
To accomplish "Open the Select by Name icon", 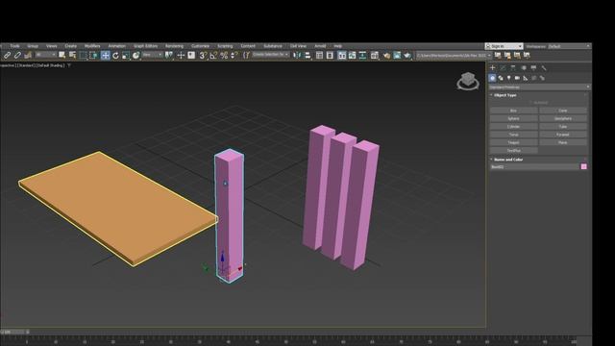I will tap(73, 56).
